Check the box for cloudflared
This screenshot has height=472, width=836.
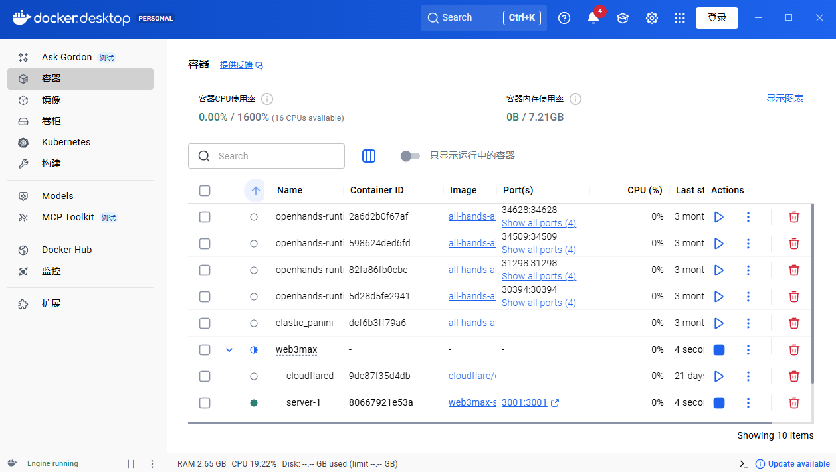tap(205, 376)
